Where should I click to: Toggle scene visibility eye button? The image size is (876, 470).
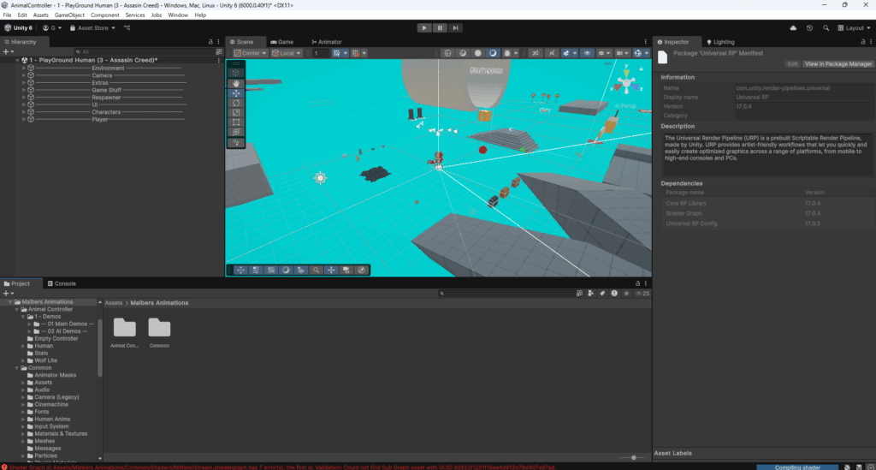[587, 53]
